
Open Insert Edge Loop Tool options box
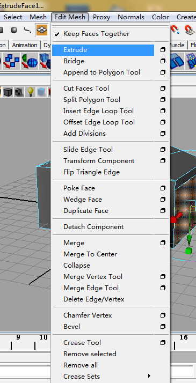tap(163, 111)
